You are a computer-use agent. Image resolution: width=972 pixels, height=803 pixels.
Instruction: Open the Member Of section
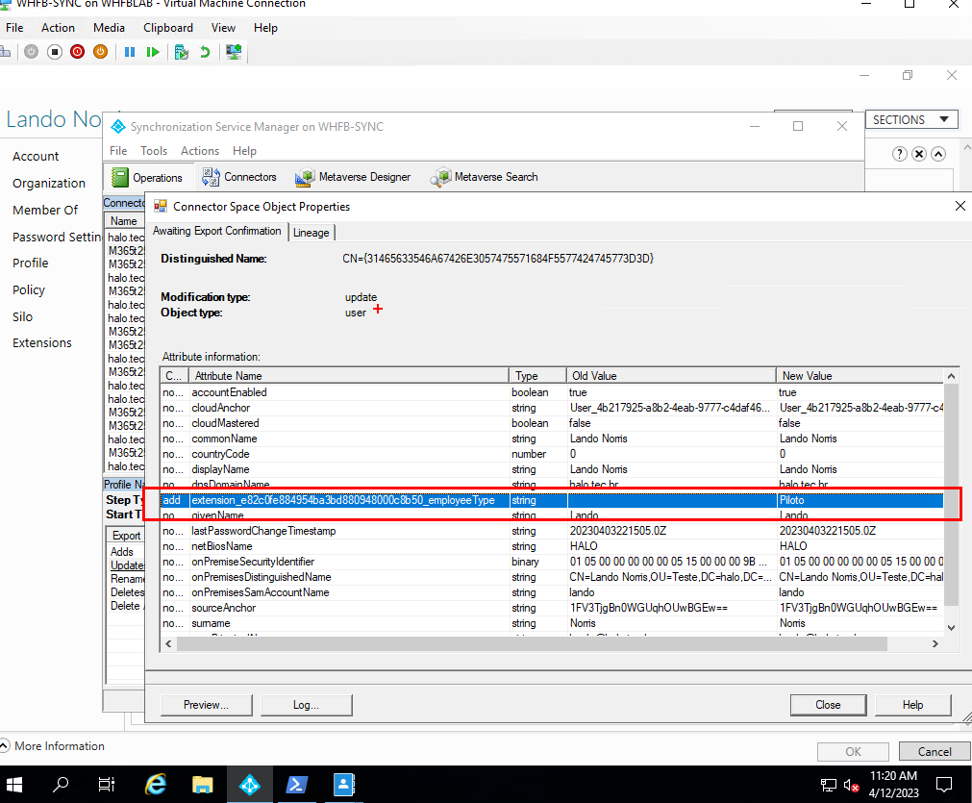click(45, 211)
